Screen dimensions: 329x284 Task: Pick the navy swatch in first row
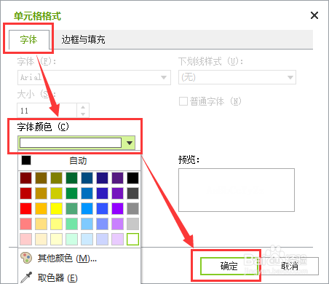tap(103, 178)
